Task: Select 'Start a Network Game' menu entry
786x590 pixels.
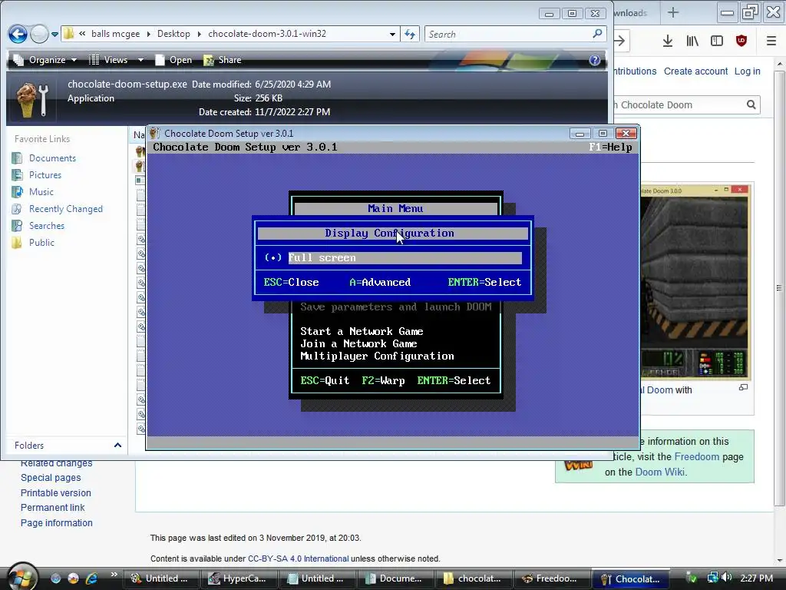Action: 362,332
